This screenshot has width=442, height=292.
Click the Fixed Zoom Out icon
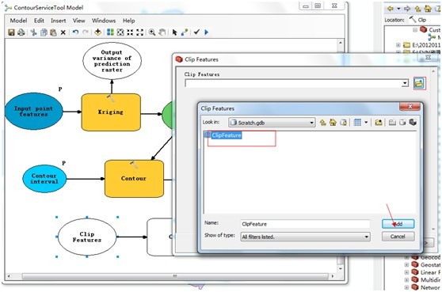pyautogui.click(x=140, y=32)
